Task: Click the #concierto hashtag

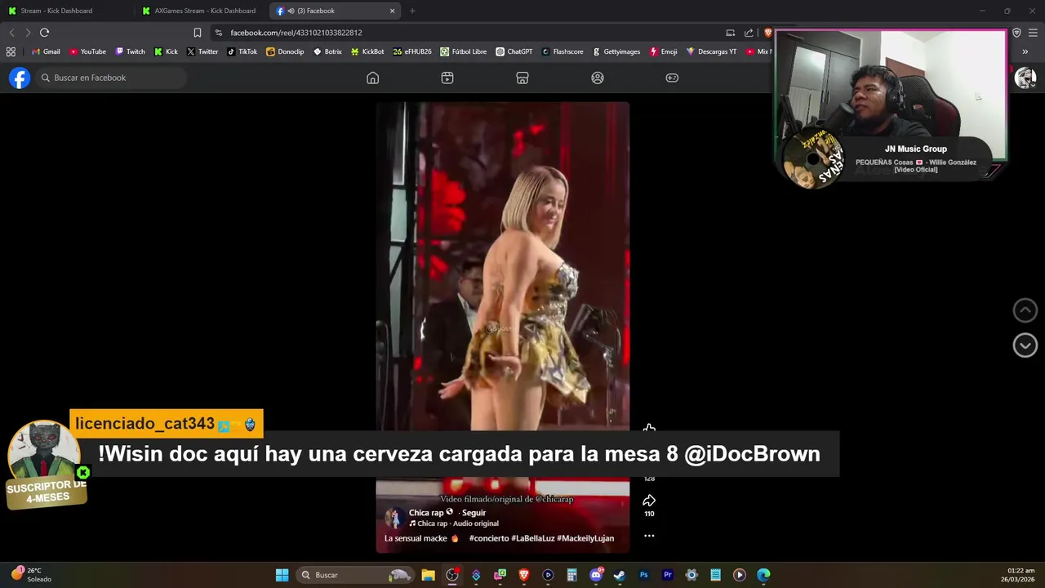Action: (490, 538)
